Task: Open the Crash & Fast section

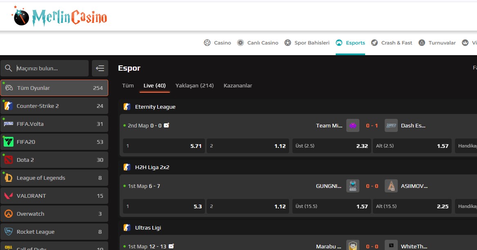Action: (392, 43)
